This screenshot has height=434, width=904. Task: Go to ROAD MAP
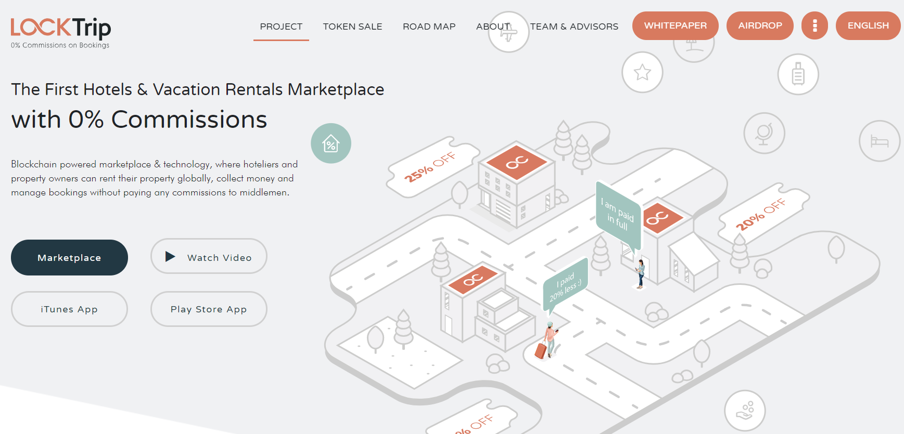click(x=429, y=27)
